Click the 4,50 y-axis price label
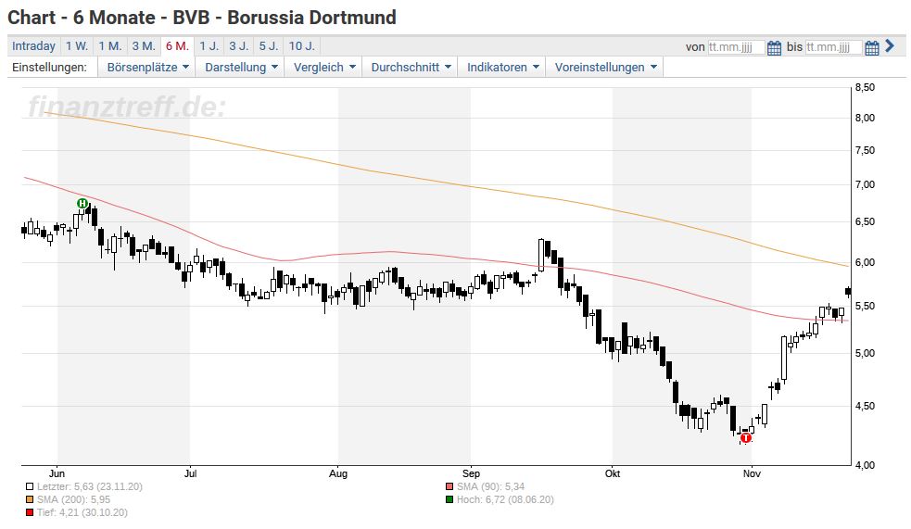This screenshot has height=529, width=911. (x=865, y=406)
